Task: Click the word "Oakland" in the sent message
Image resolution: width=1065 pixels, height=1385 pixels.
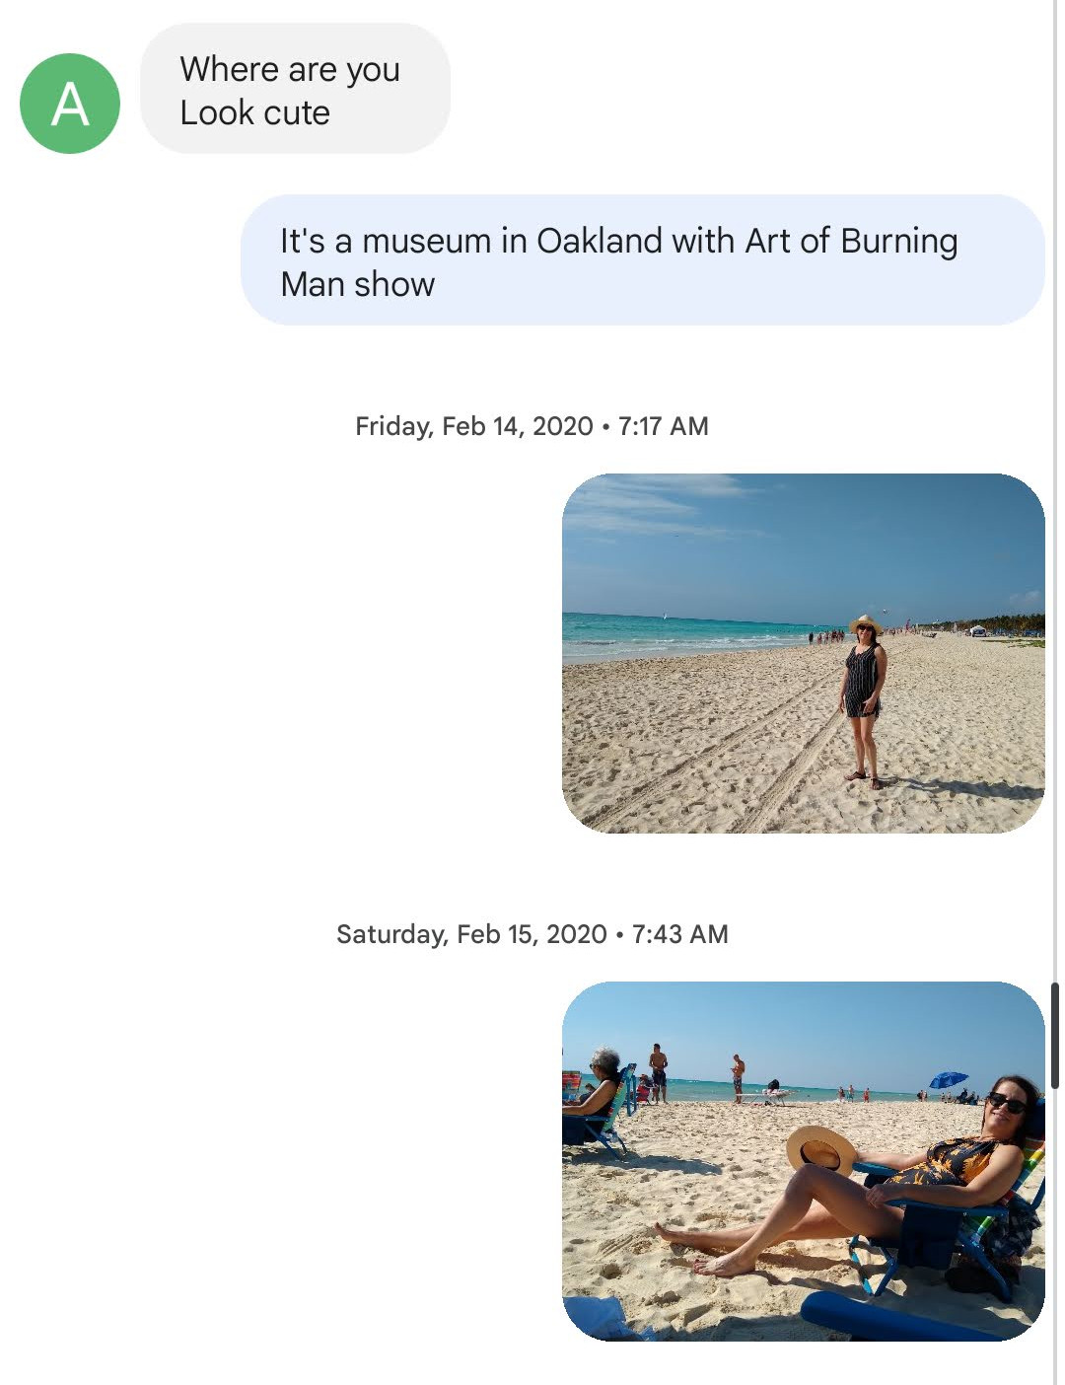Action: [x=599, y=241]
